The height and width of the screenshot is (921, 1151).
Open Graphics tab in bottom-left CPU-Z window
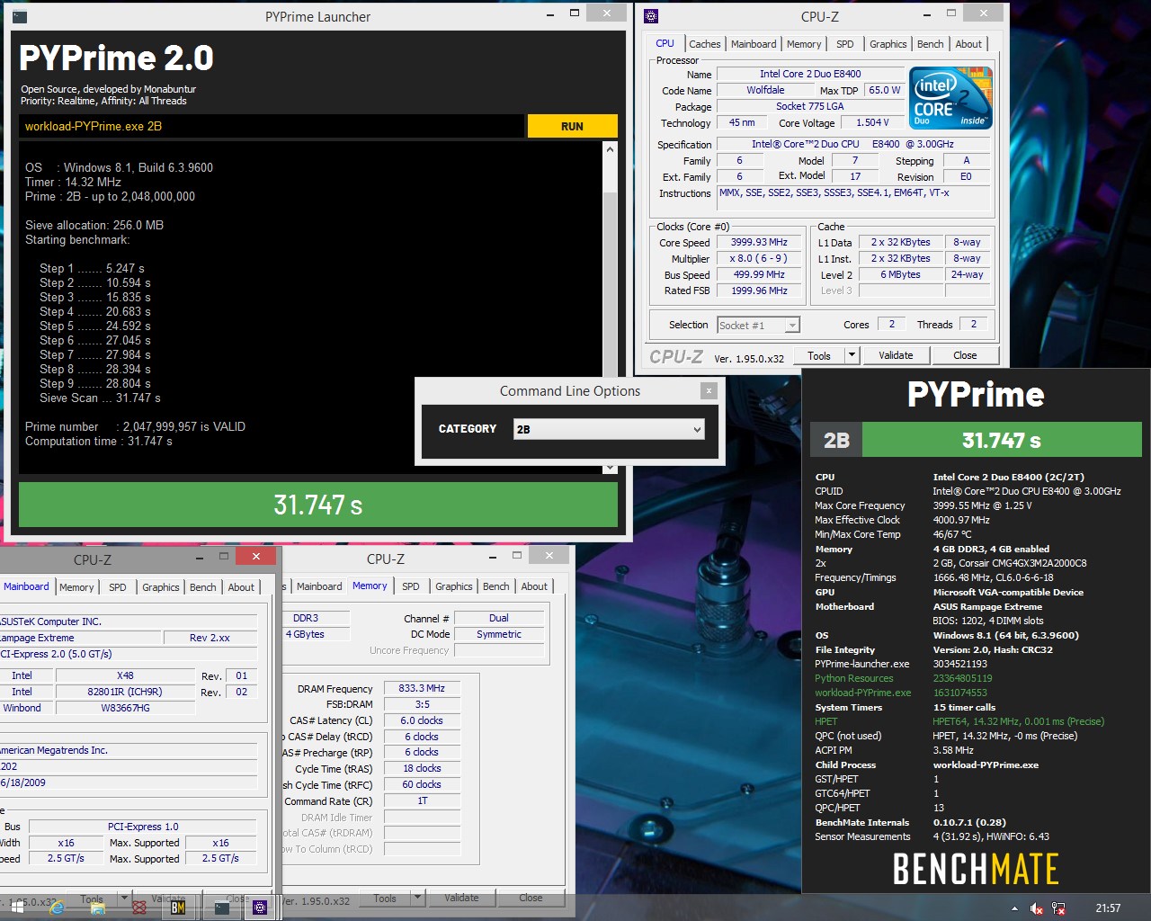[161, 587]
